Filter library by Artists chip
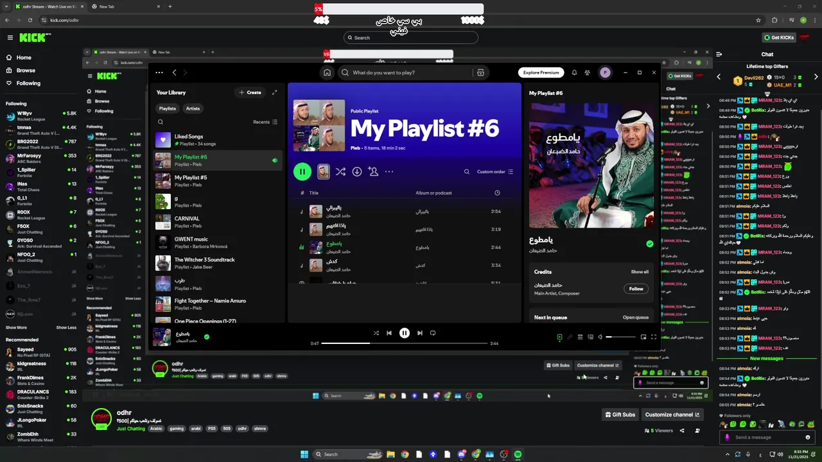This screenshot has height=462, width=822. pos(193,108)
